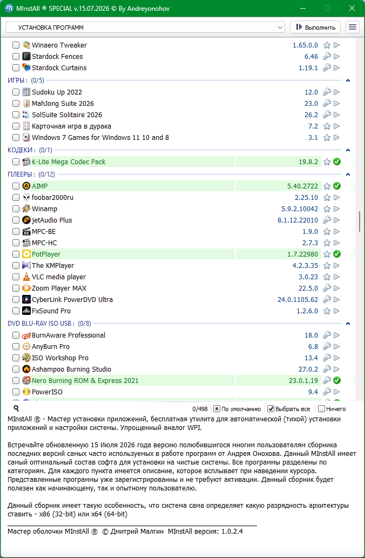Toggle the Выбрать все checkbox

(x=271, y=409)
